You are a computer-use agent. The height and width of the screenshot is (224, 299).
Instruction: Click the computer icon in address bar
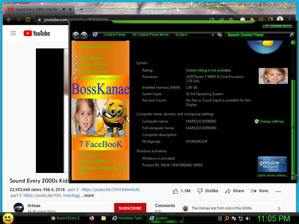tap(95, 35)
